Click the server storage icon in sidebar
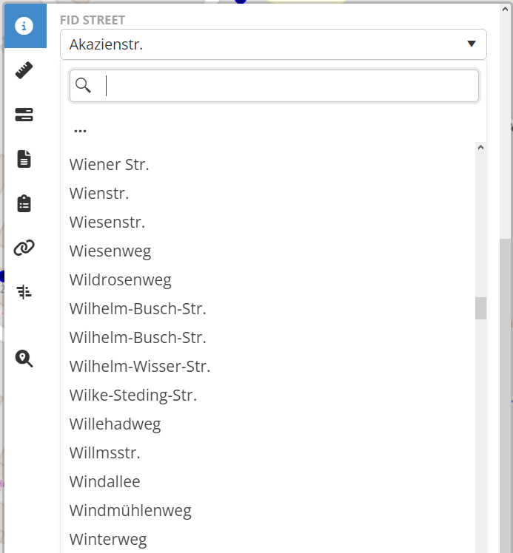This screenshot has height=553, width=513. 24,115
